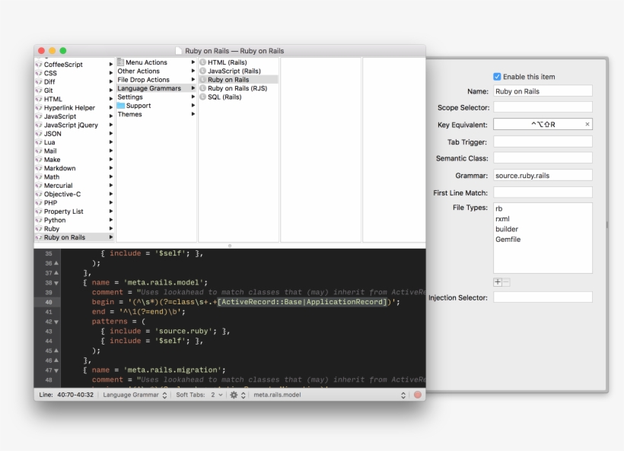
Task: Toggle the fold marker at line 42
Action: point(56,322)
